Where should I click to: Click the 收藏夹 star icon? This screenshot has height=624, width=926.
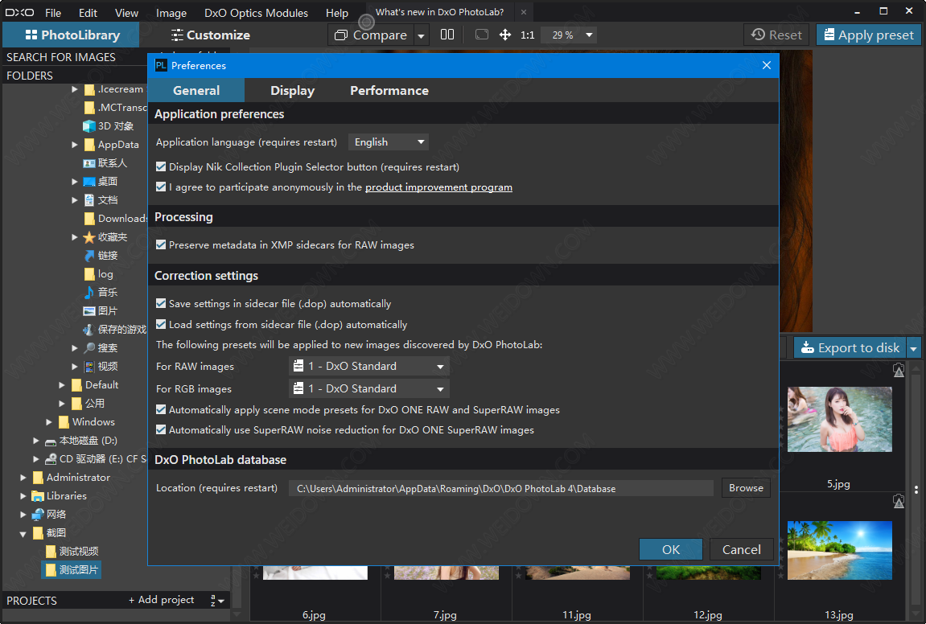(89, 237)
